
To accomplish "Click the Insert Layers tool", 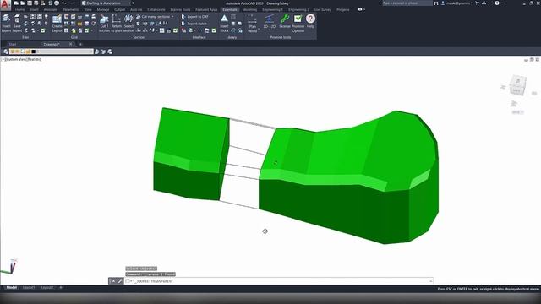I will pos(6,24).
